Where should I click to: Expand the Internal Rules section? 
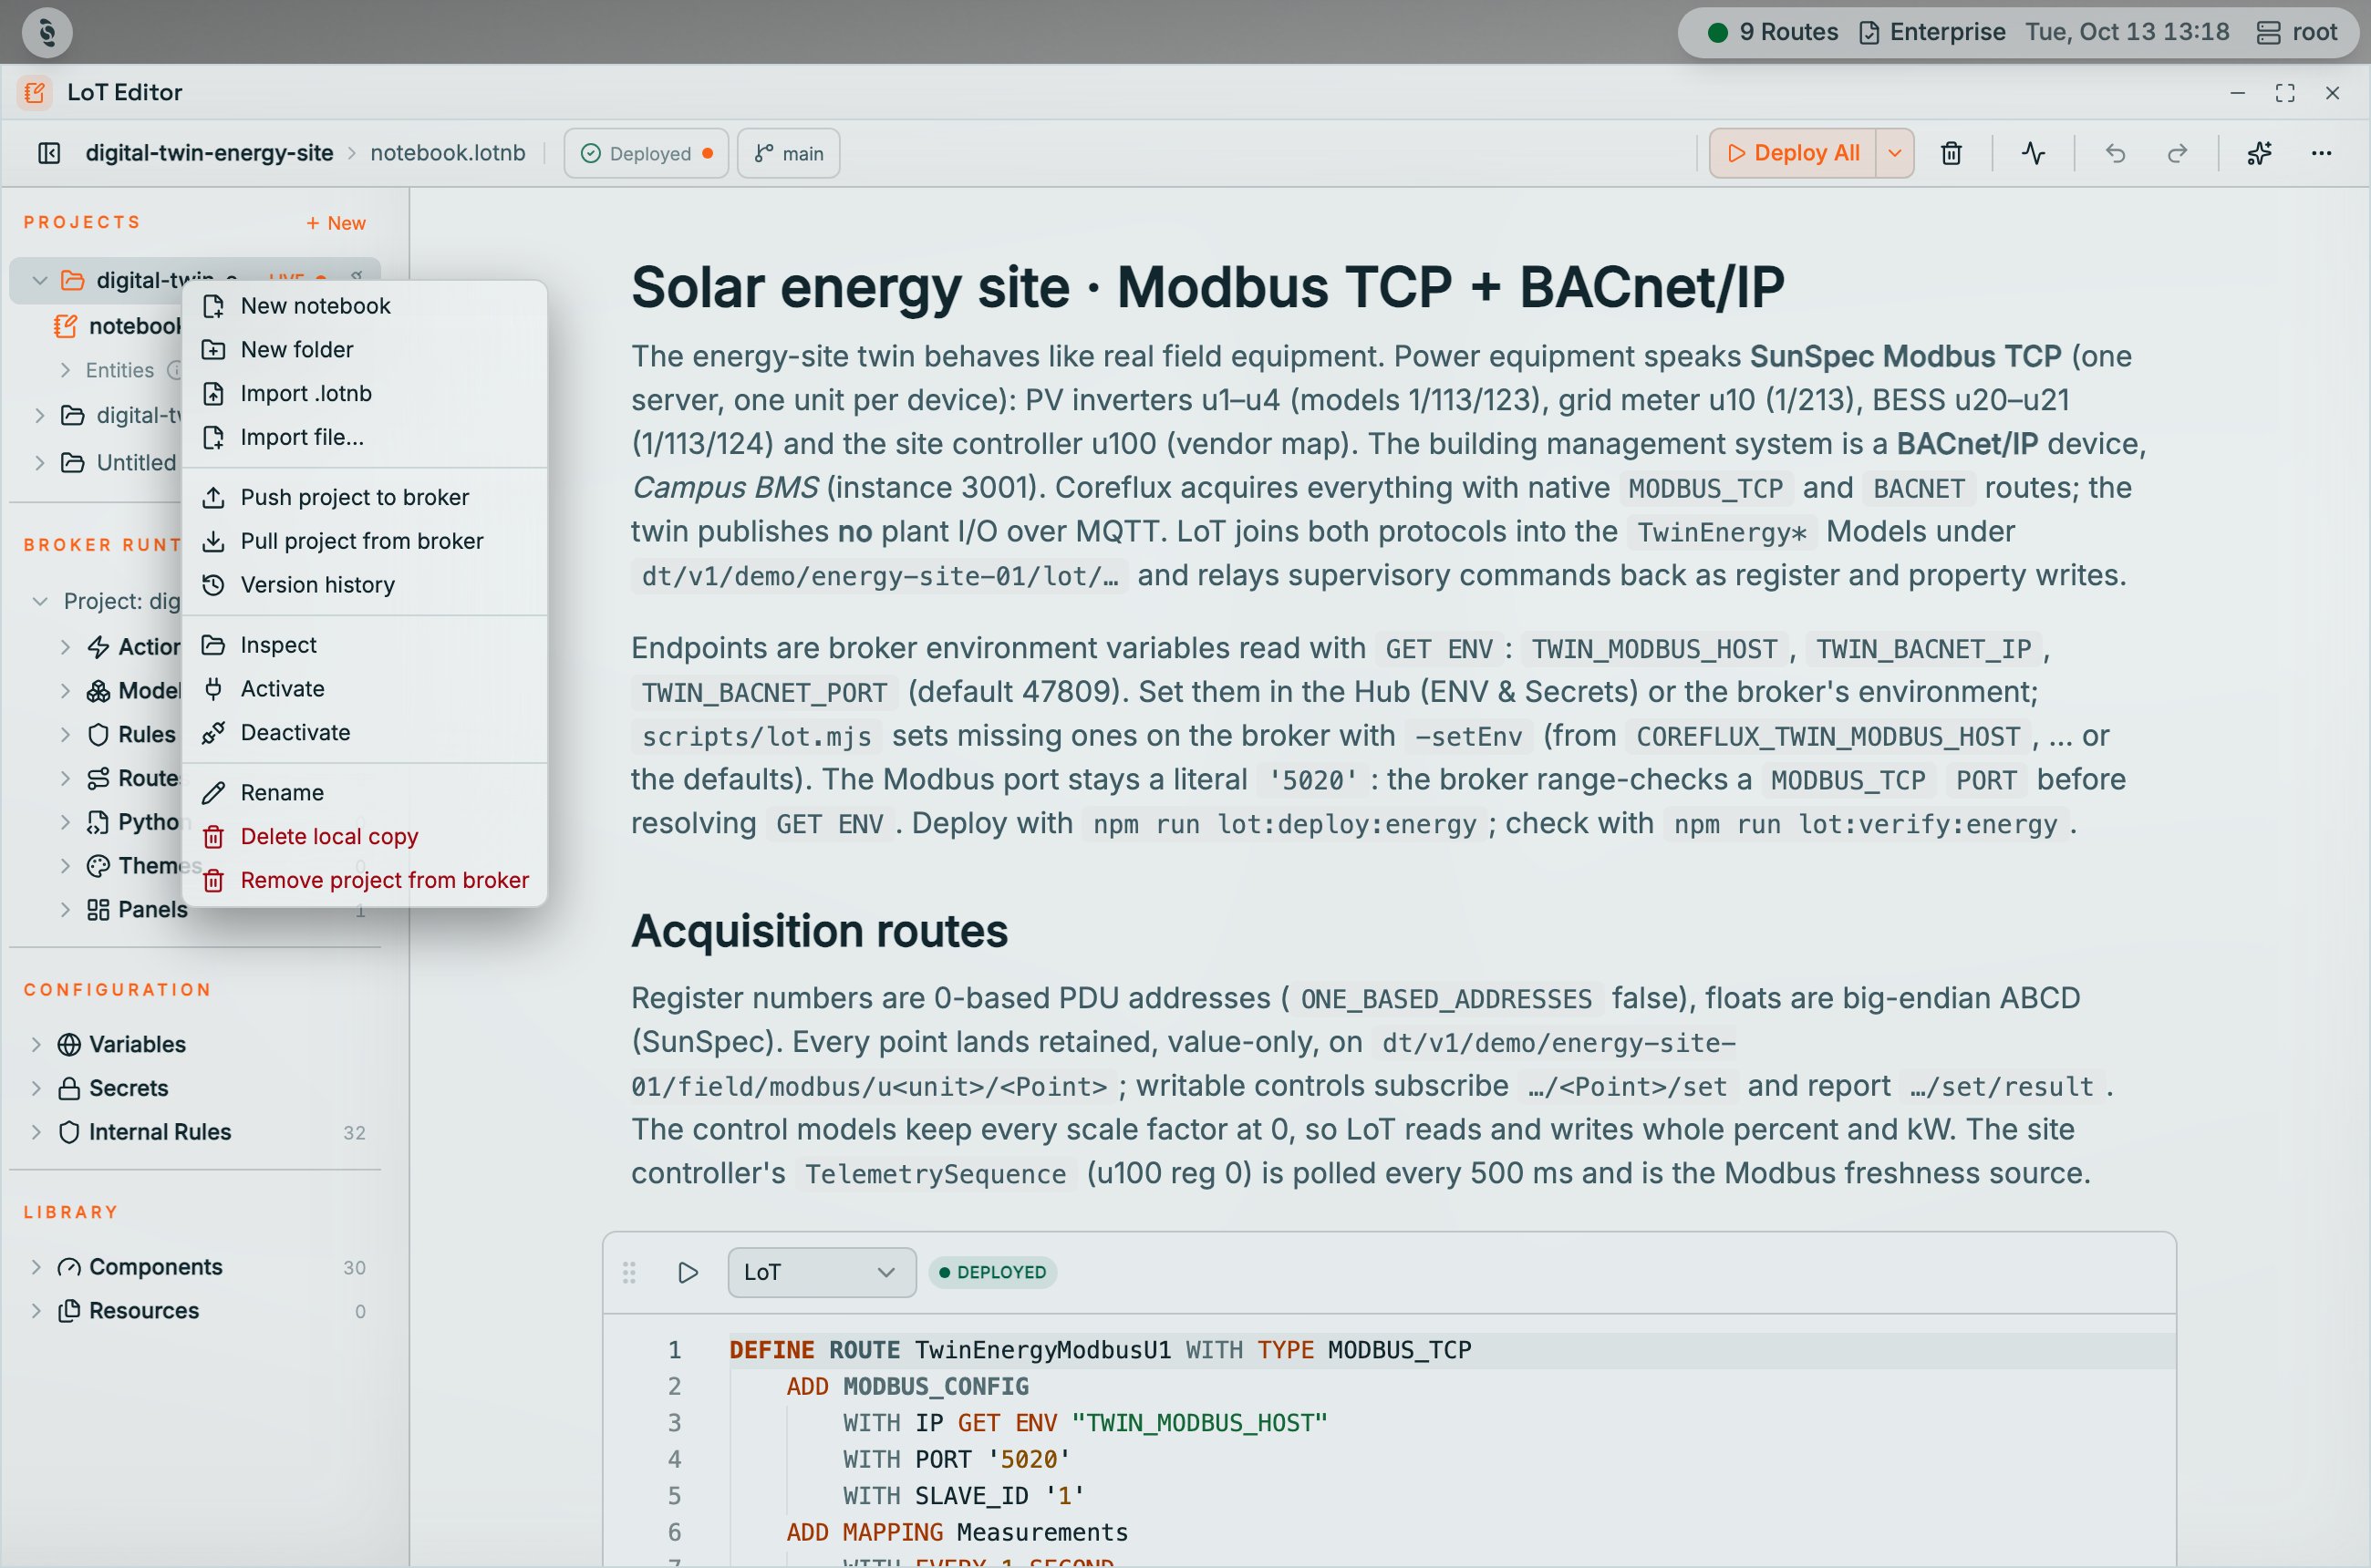36,1132
